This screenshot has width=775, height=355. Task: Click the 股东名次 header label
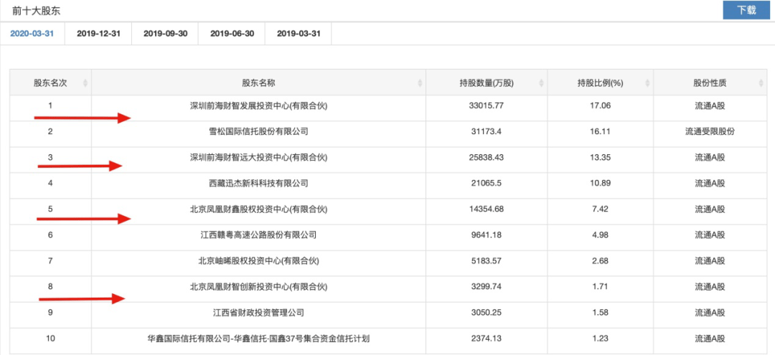click(x=50, y=83)
